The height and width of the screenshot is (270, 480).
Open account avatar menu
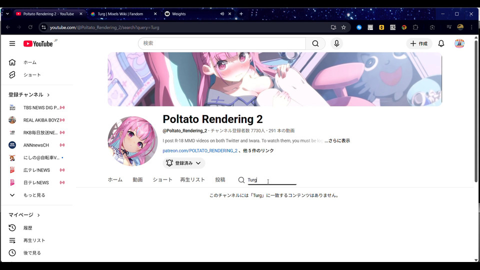point(459,43)
